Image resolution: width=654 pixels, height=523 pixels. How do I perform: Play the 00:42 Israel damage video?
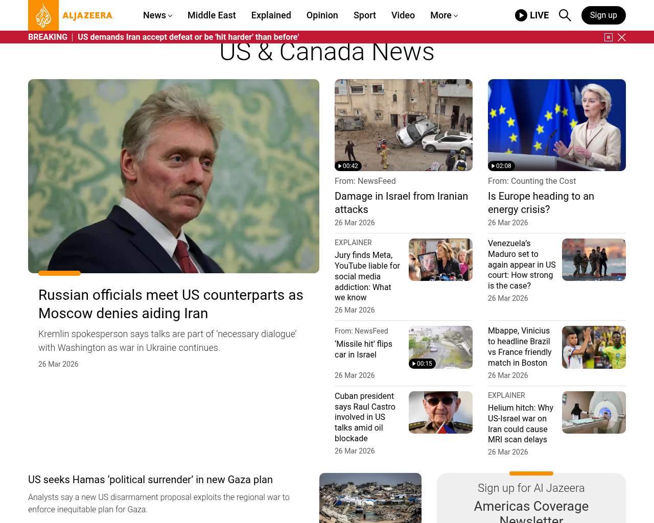(403, 125)
